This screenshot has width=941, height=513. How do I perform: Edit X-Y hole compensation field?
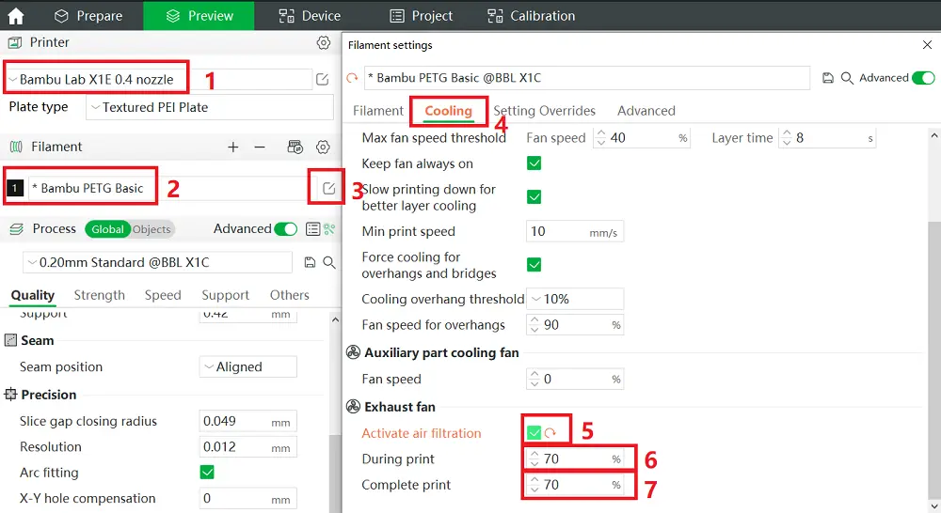(247, 499)
